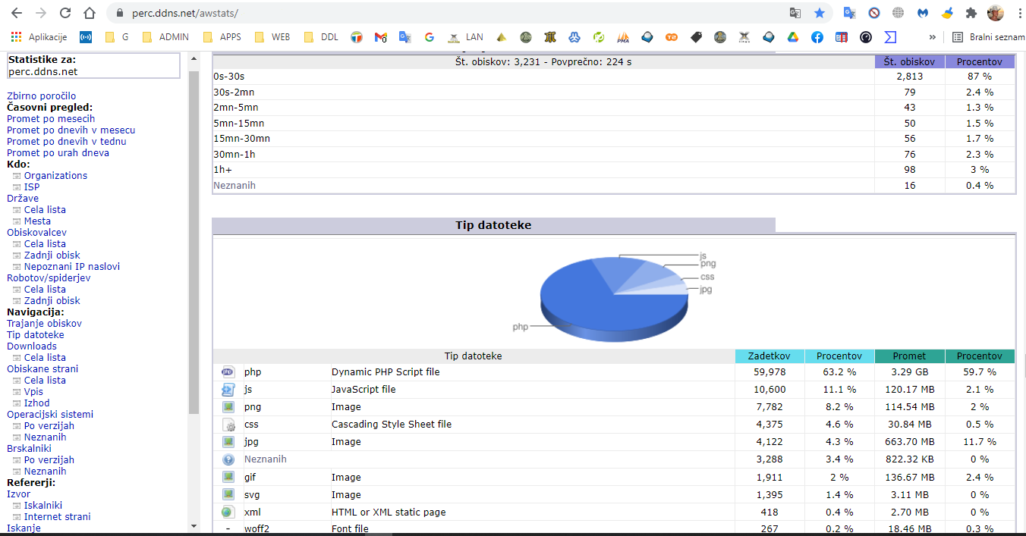1026x536 pixels.
Task: Click the Zadetkov column header
Action: pyautogui.click(x=769, y=356)
